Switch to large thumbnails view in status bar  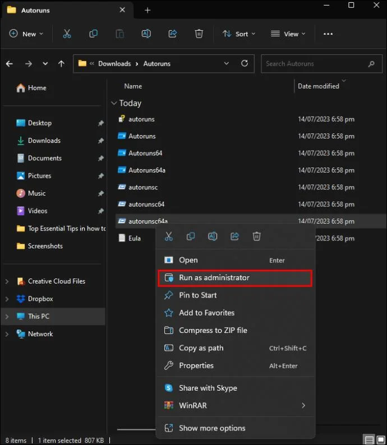[x=380, y=440]
